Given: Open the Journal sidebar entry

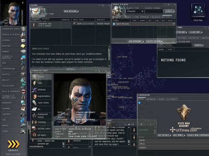Looking at the screenshot, I should tap(13, 109).
